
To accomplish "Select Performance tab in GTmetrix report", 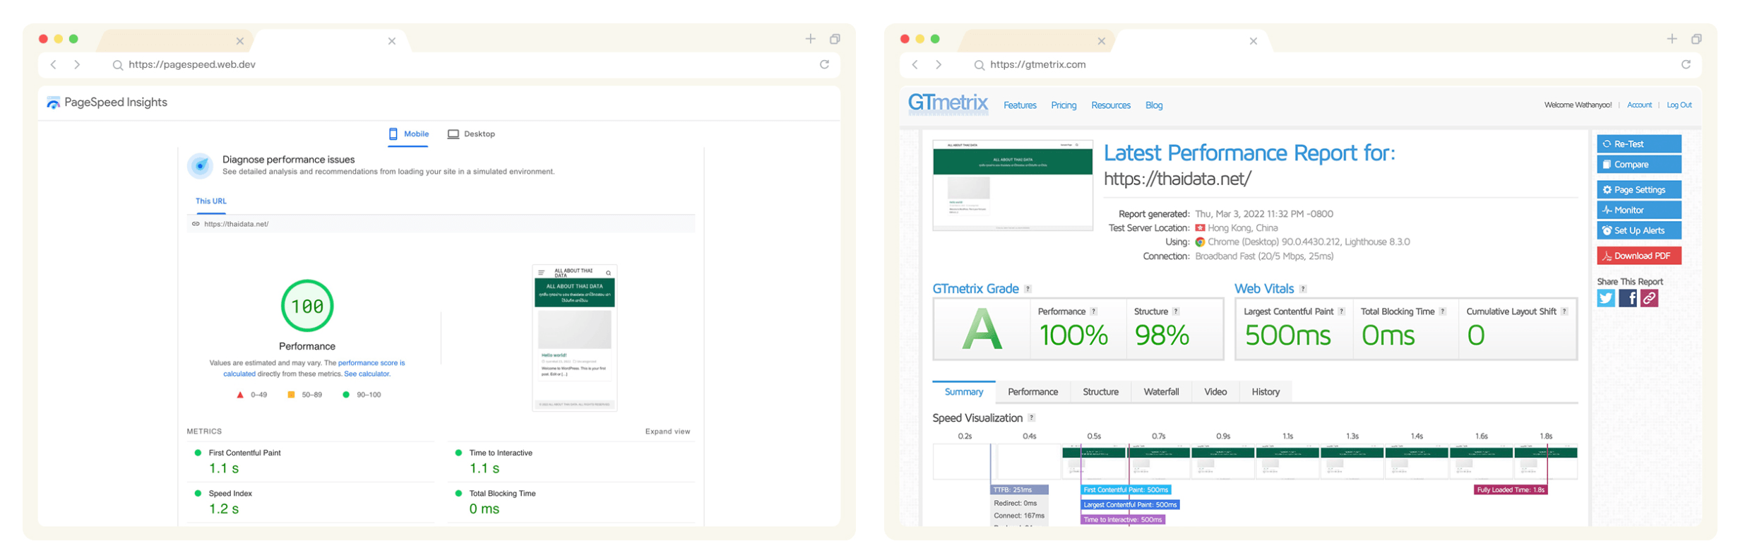I will pyautogui.click(x=1032, y=392).
